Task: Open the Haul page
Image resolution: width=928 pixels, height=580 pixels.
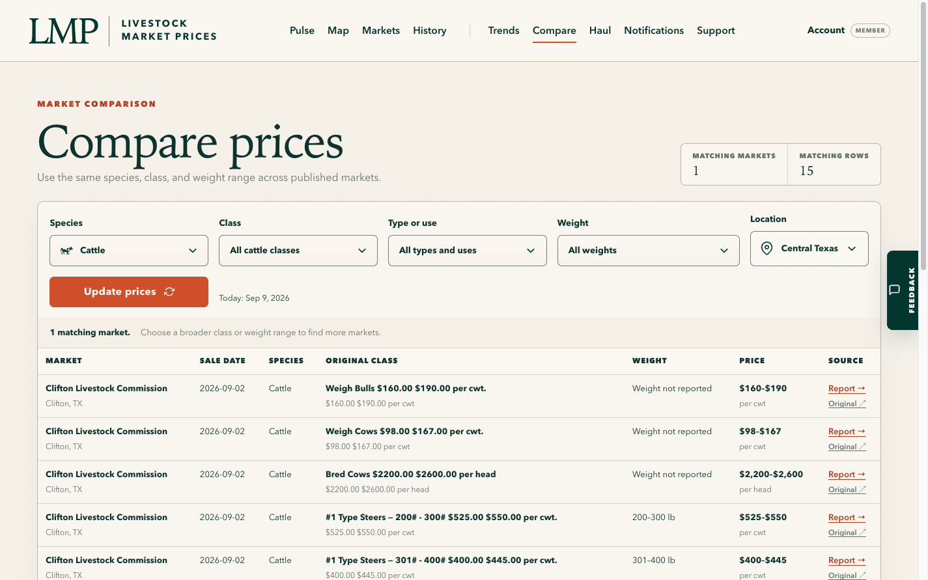Action: coord(600,31)
